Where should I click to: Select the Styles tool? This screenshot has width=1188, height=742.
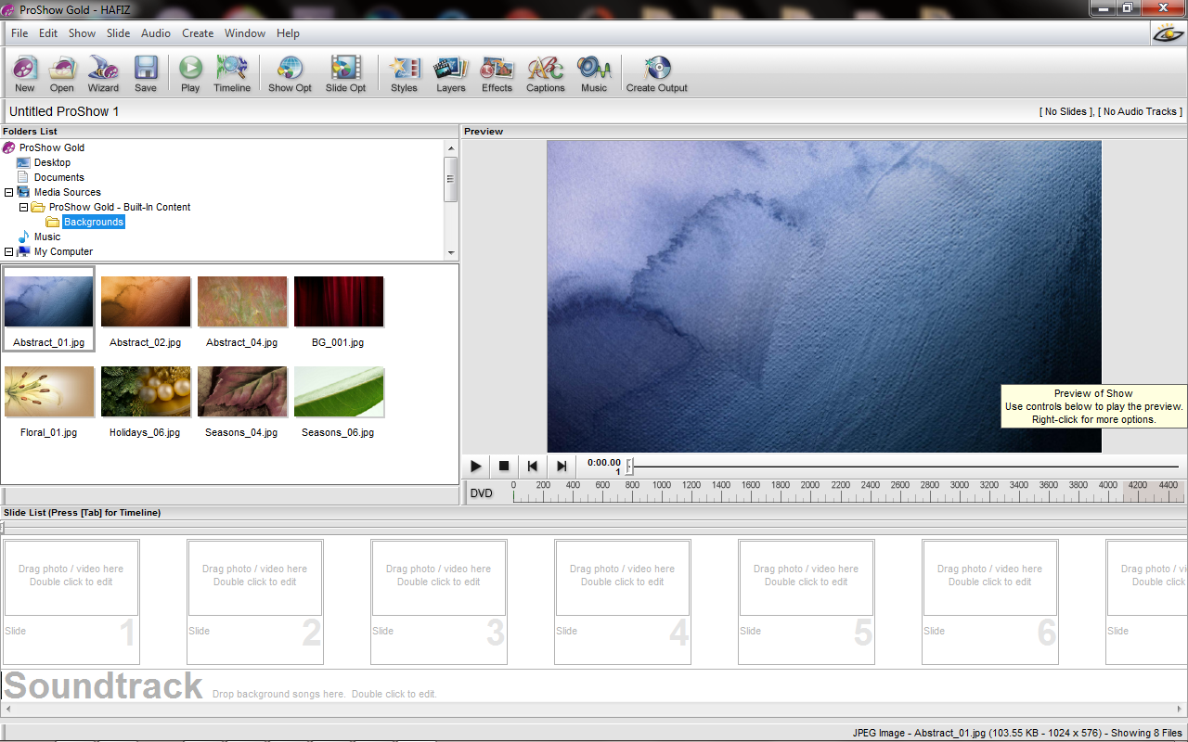[404, 73]
